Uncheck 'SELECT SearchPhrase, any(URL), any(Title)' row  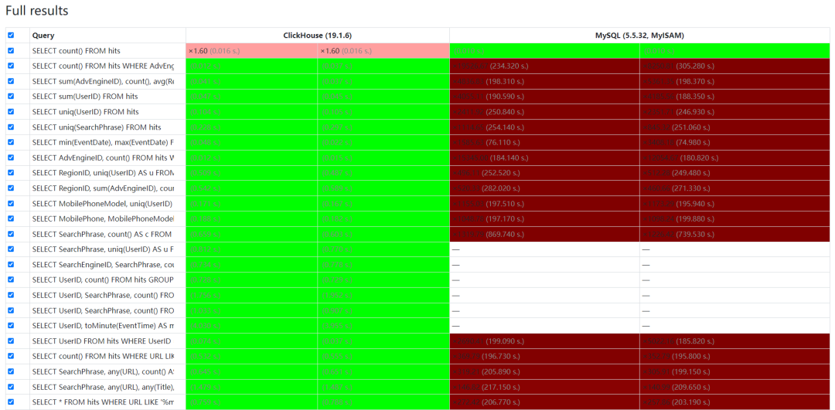coord(11,387)
